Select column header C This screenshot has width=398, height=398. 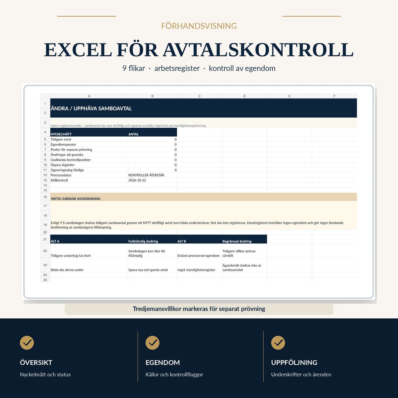[x=200, y=96]
